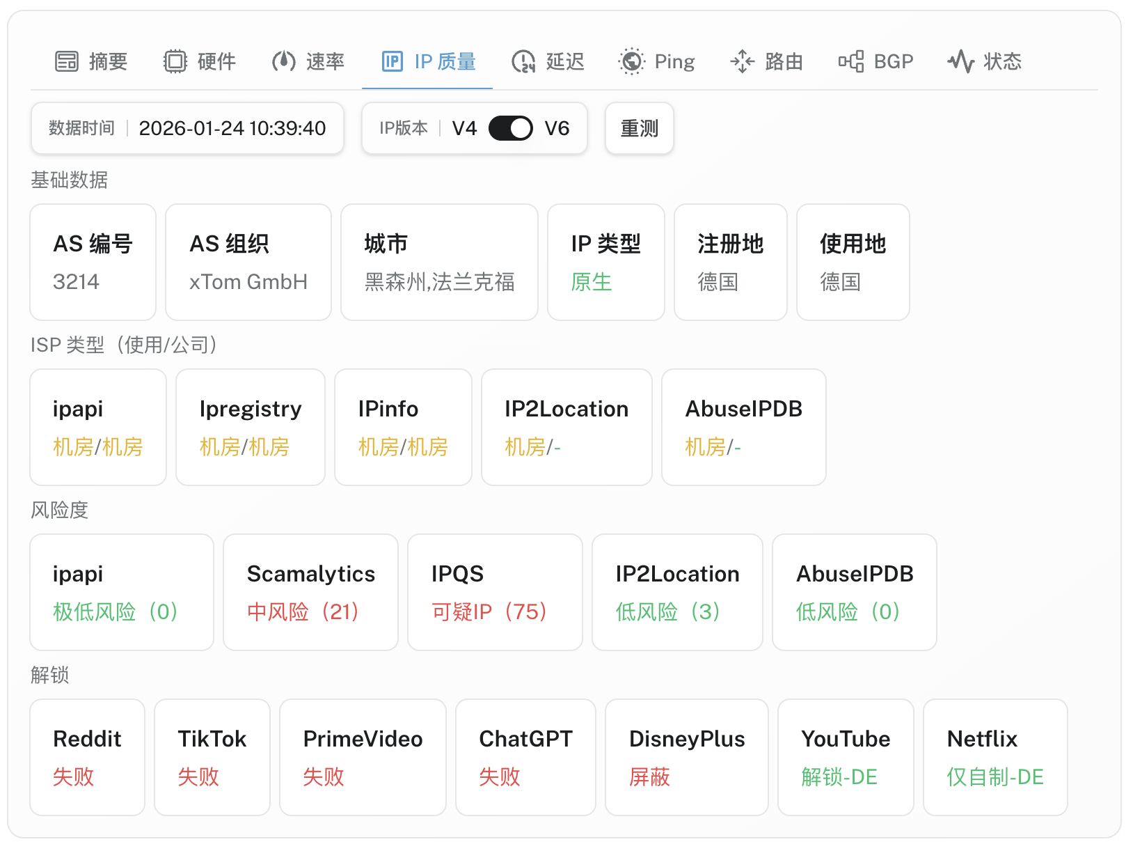Click the 摘要 summary tab icon
1133x851 pixels.
(67, 61)
